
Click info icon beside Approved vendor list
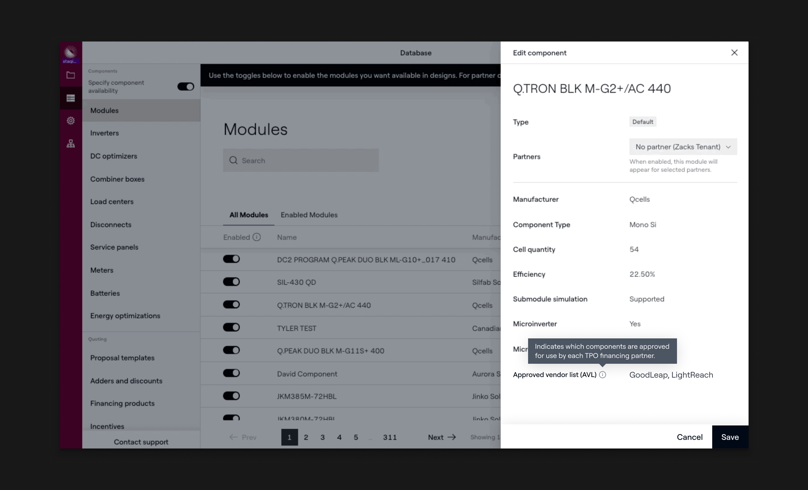(x=603, y=375)
